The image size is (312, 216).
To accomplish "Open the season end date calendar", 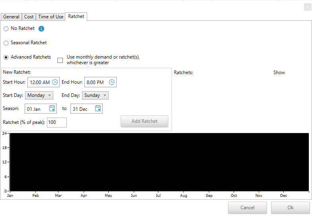I will pyautogui.click(x=98, y=108).
